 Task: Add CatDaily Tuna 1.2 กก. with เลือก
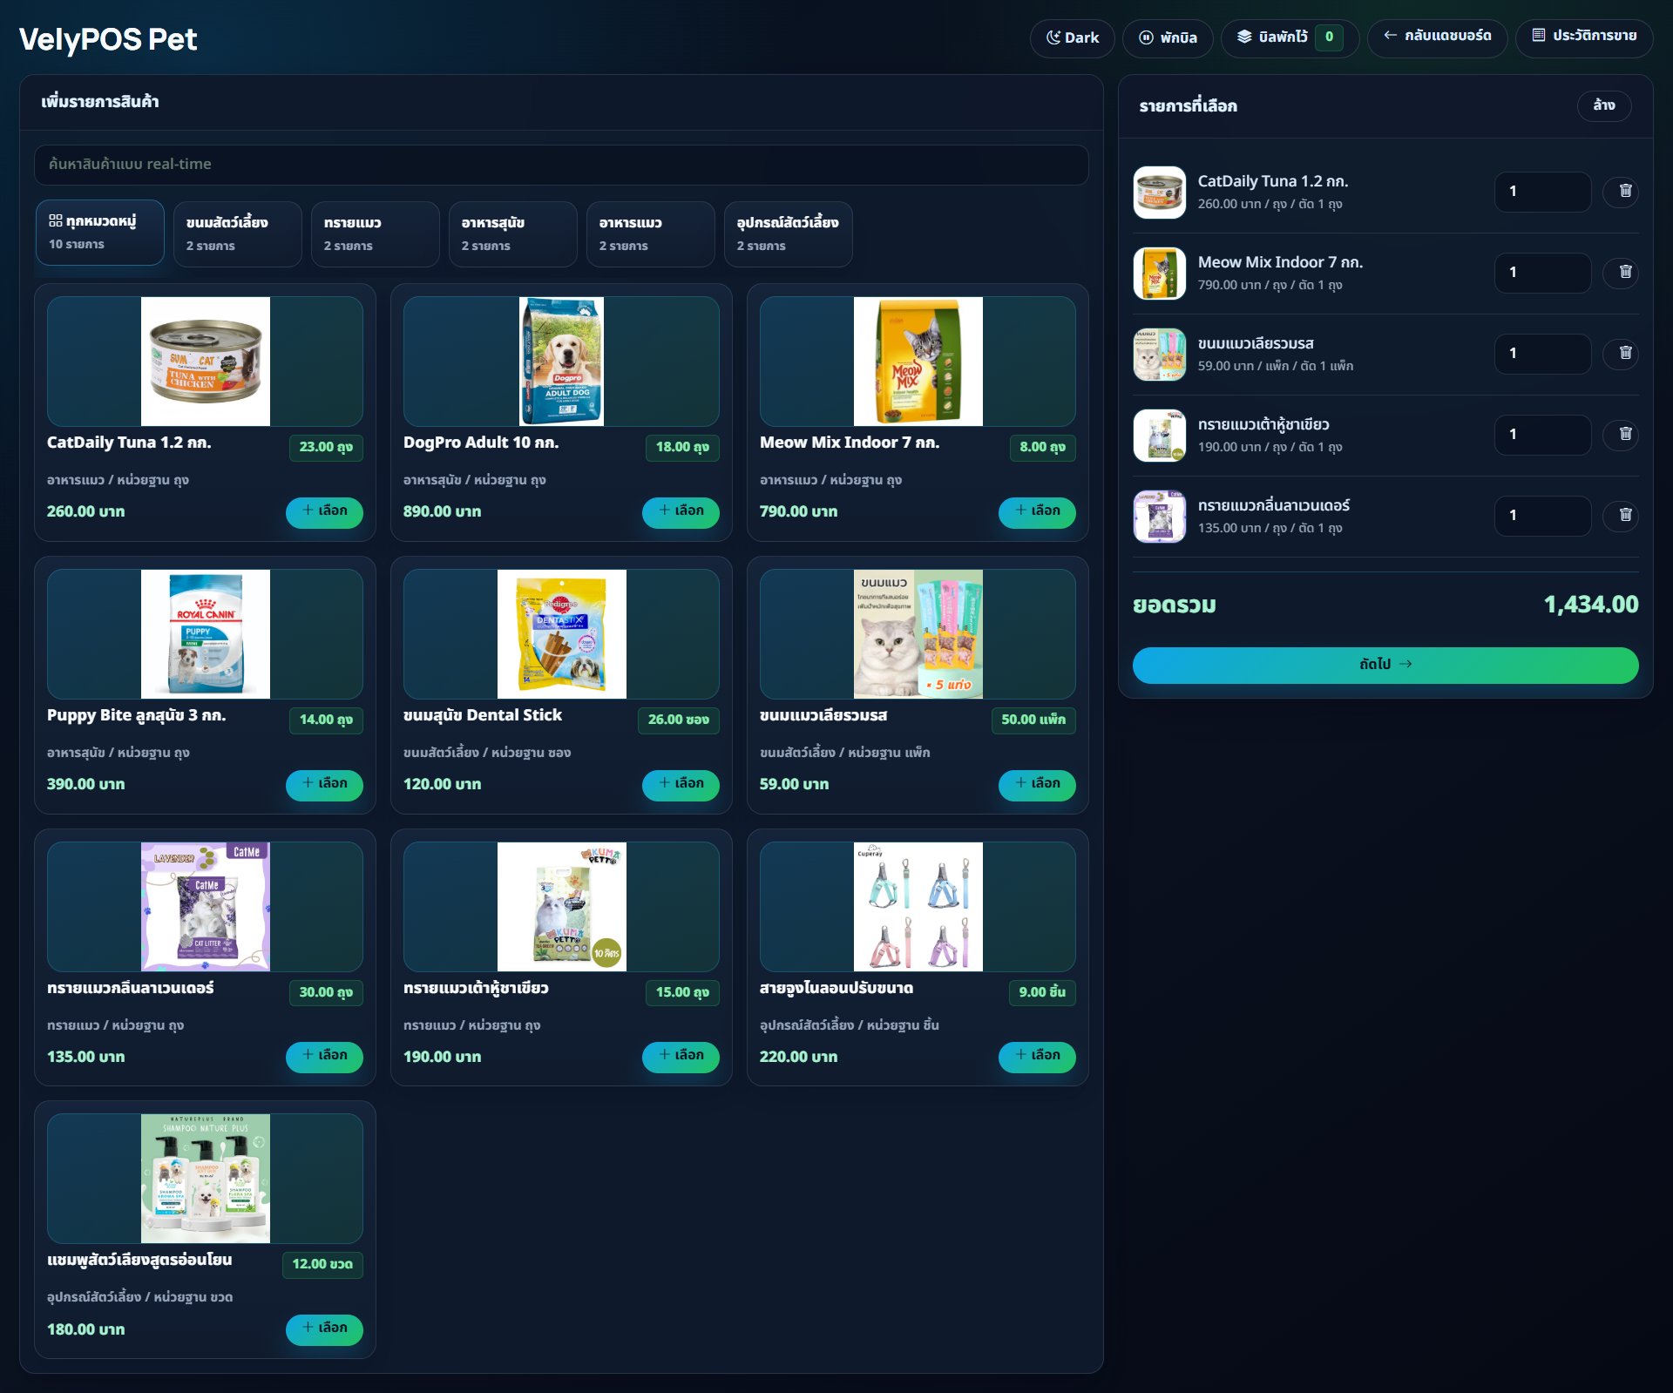coord(324,511)
